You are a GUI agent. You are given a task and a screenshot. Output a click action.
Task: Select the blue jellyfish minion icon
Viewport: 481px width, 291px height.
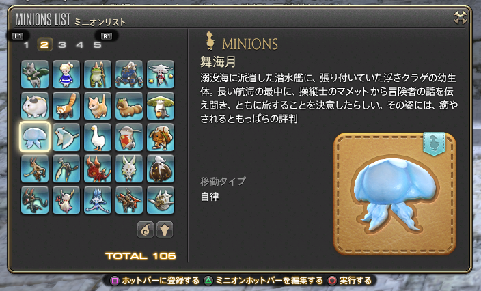(x=35, y=137)
